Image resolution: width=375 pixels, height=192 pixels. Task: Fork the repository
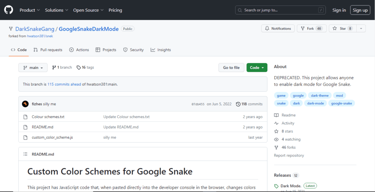311,29
